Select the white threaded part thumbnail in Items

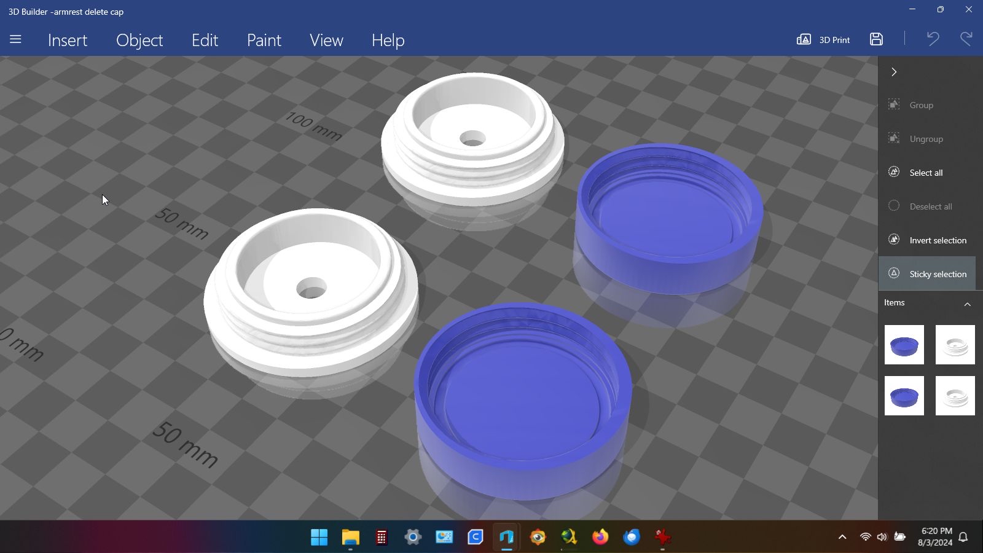pyautogui.click(x=955, y=344)
